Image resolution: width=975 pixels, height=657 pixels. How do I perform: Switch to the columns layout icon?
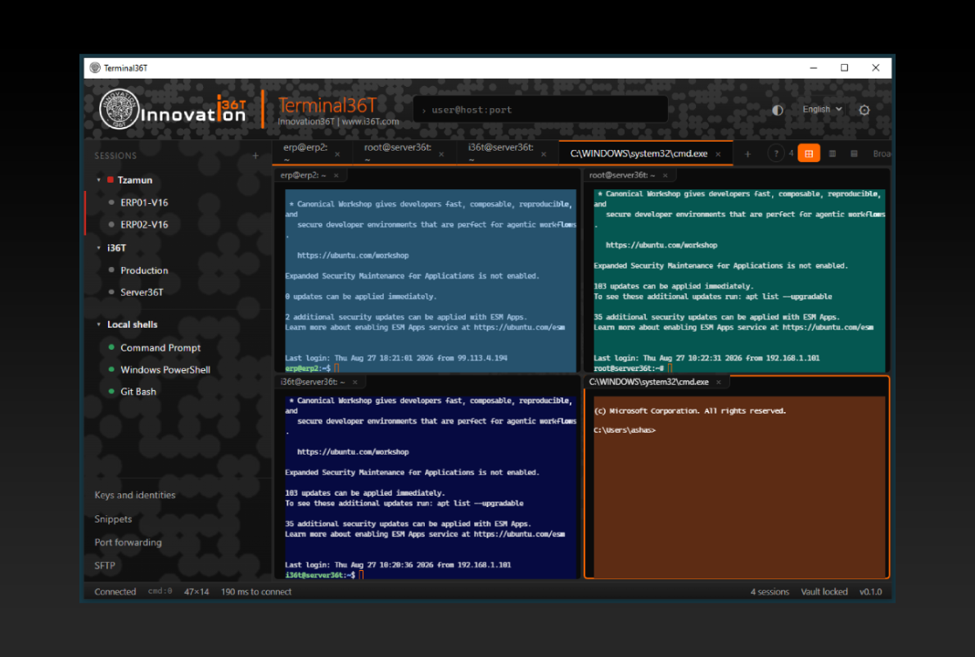pyautogui.click(x=832, y=154)
